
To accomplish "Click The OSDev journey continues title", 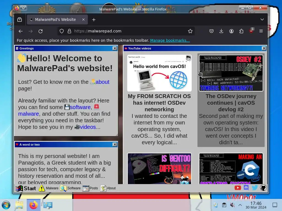I will click(x=231, y=103).
